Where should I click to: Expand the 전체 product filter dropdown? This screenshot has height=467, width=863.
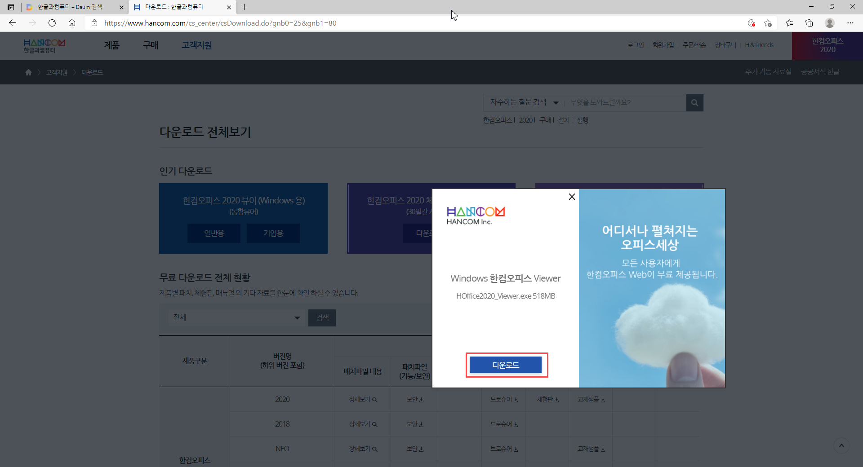pos(236,317)
